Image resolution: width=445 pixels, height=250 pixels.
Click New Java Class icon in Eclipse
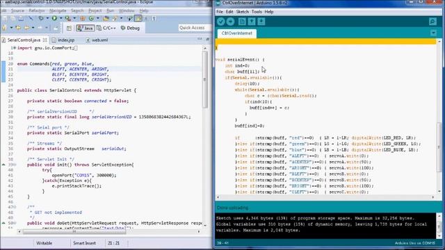pos(91,19)
